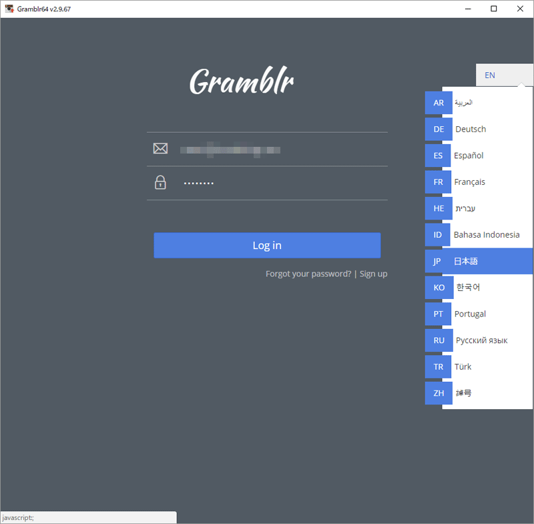Select Russian (RU) language

pos(479,340)
